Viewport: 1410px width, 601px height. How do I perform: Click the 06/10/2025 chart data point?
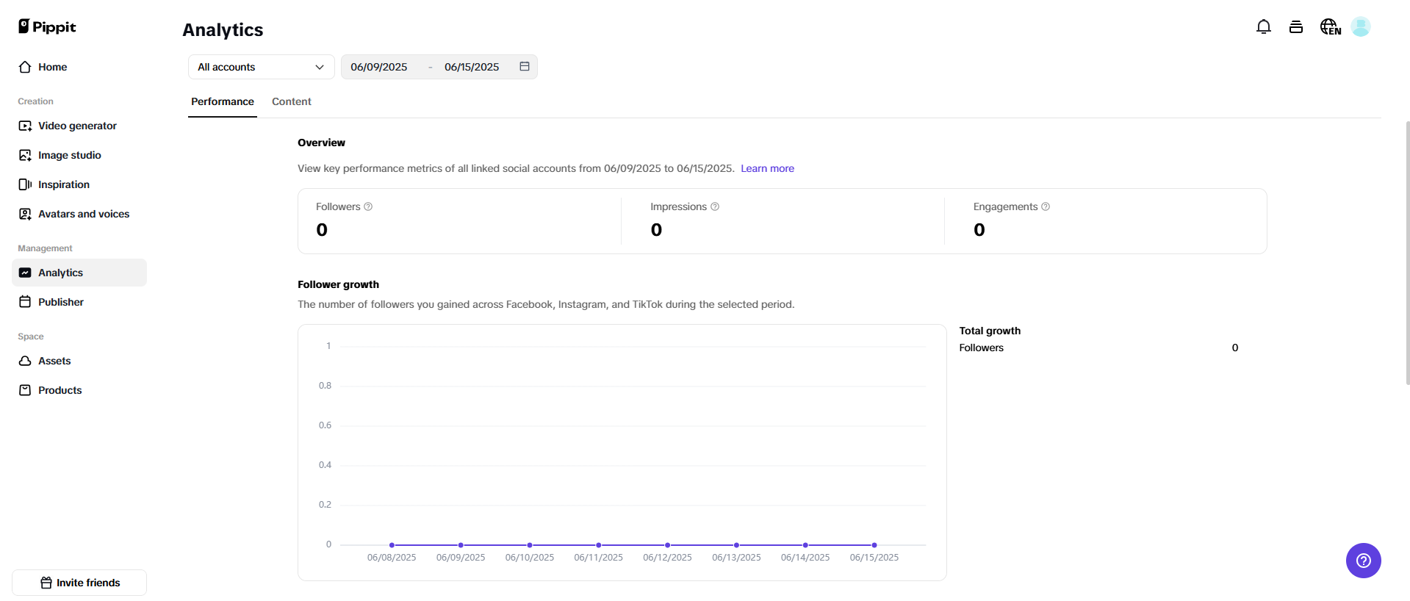(x=530, y=545)
